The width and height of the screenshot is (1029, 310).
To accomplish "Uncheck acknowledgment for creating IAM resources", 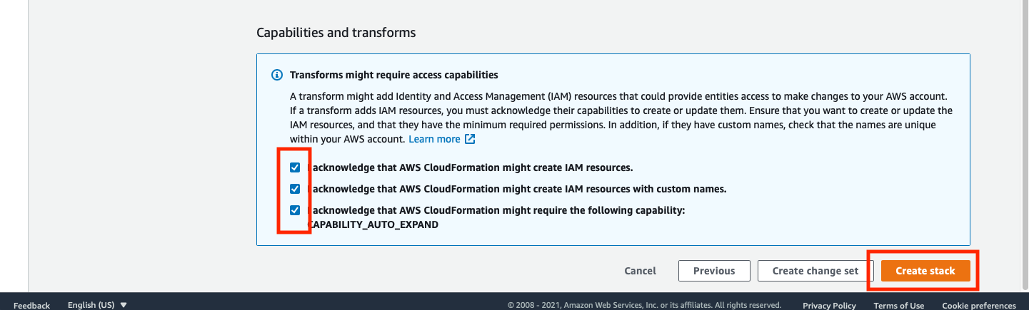I will click(295, 167).
